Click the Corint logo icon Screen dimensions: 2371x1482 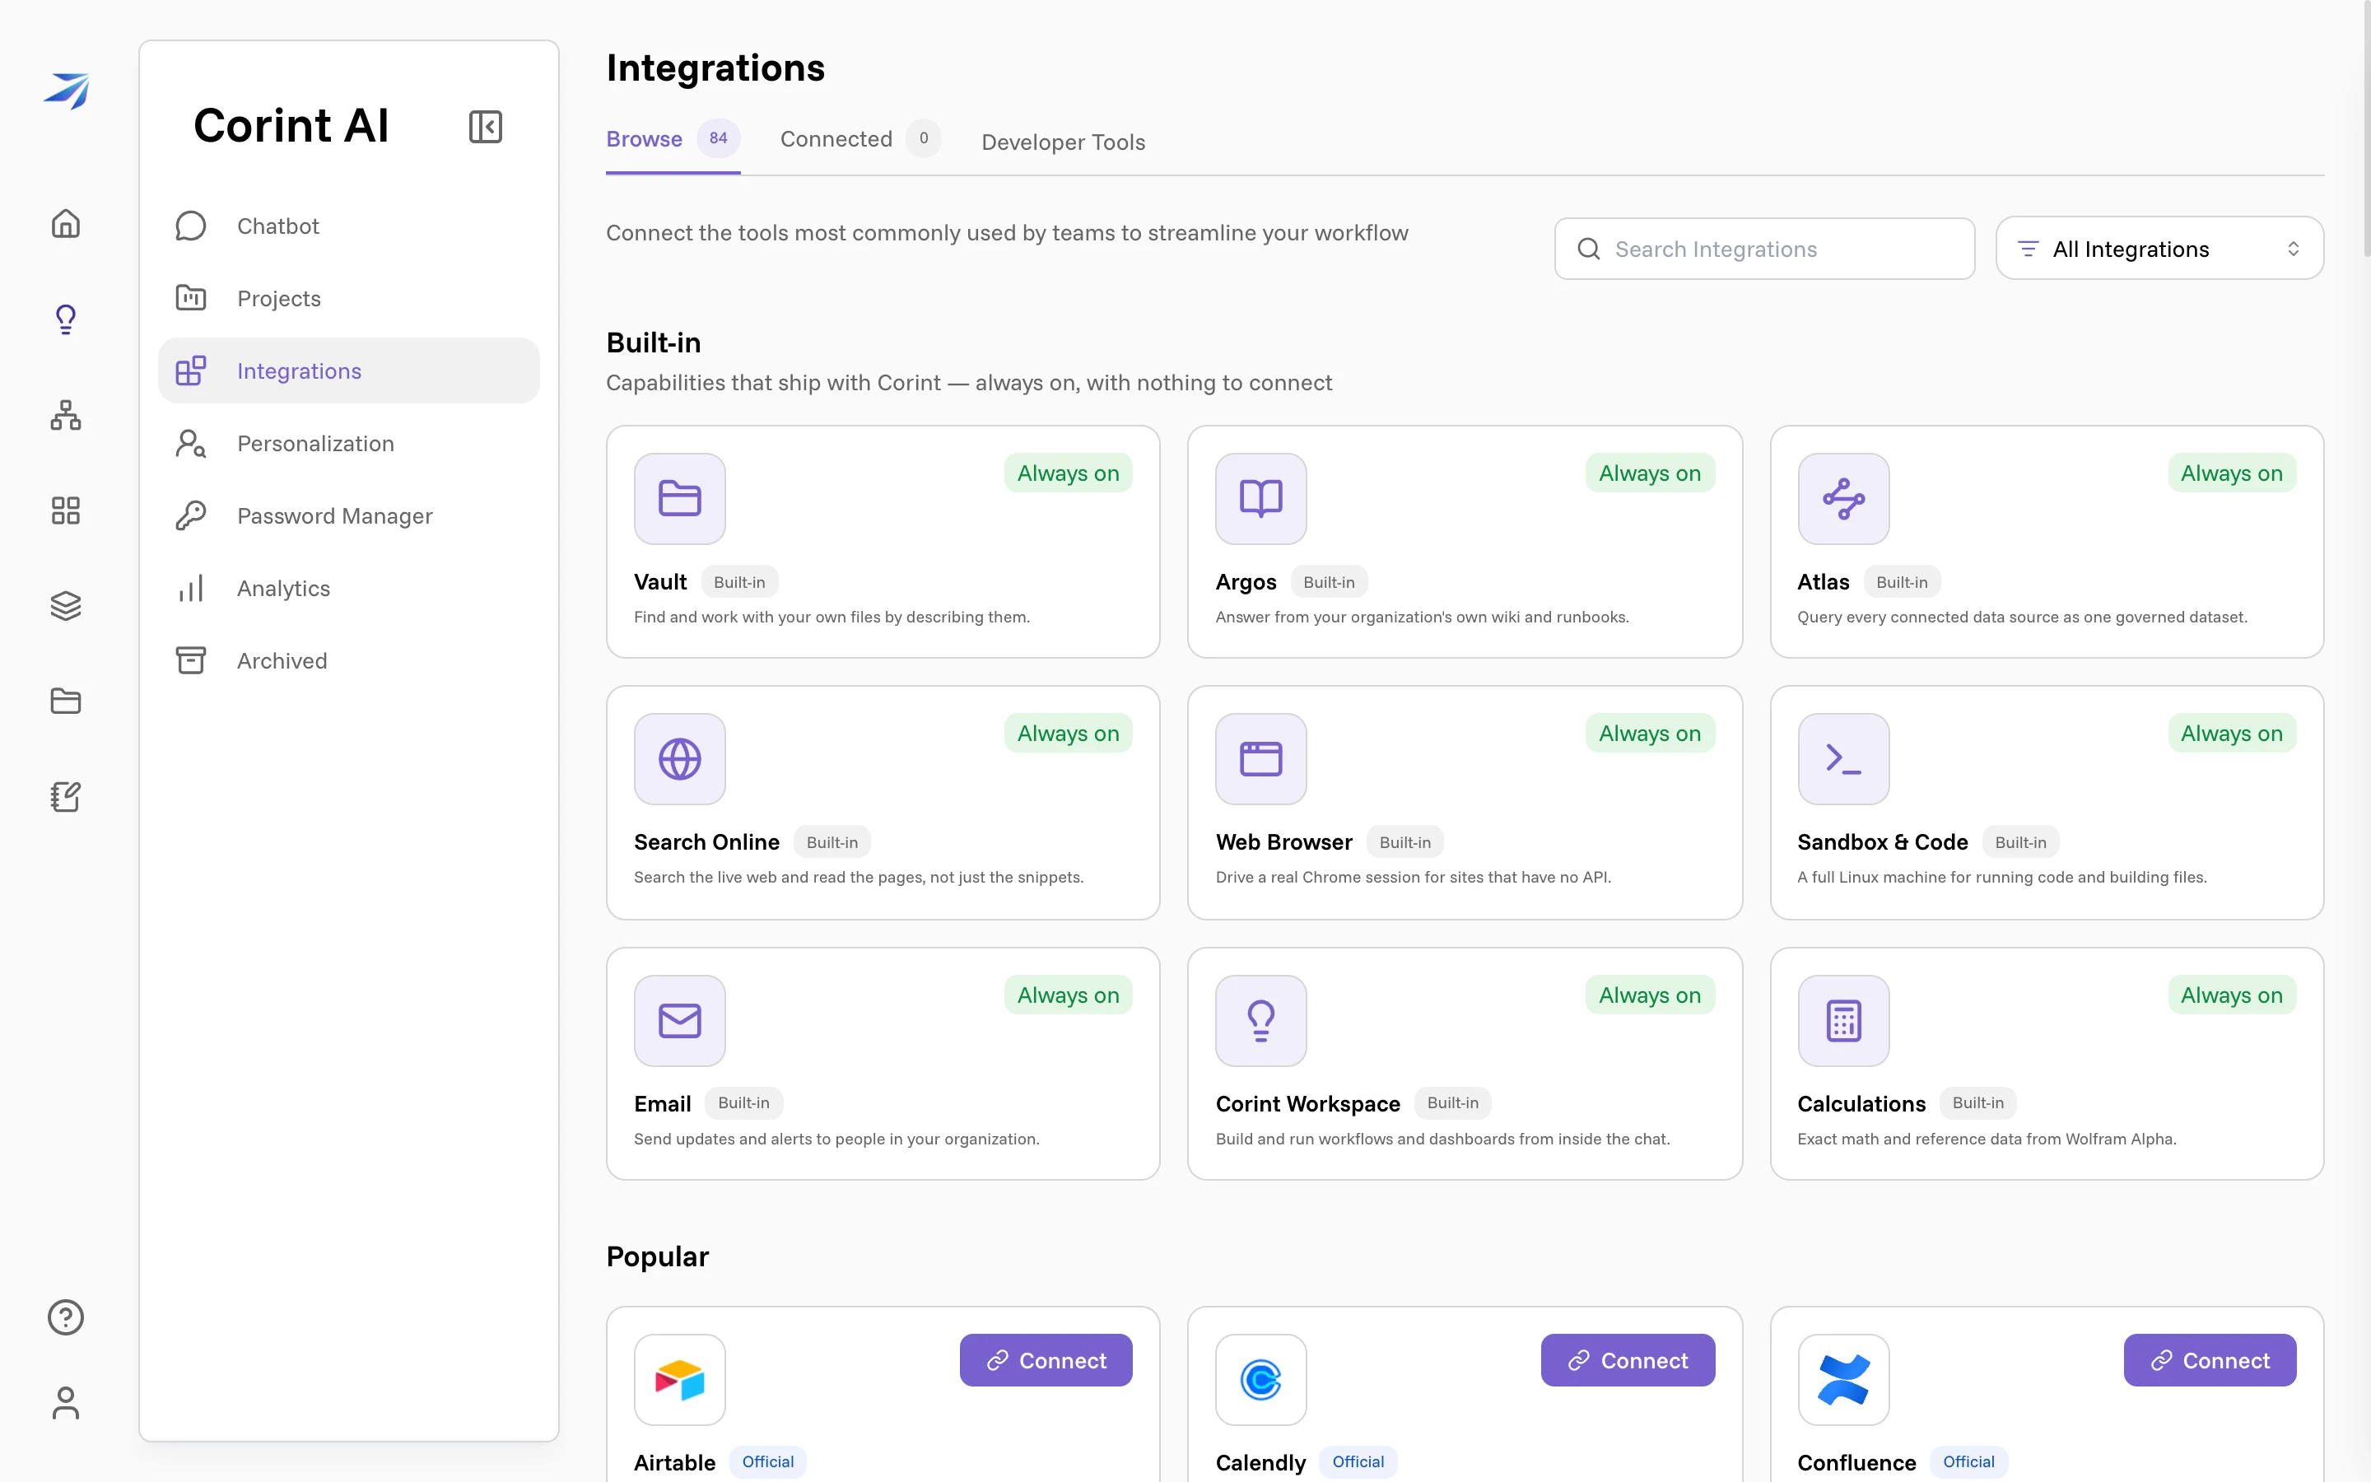[67, 91]
